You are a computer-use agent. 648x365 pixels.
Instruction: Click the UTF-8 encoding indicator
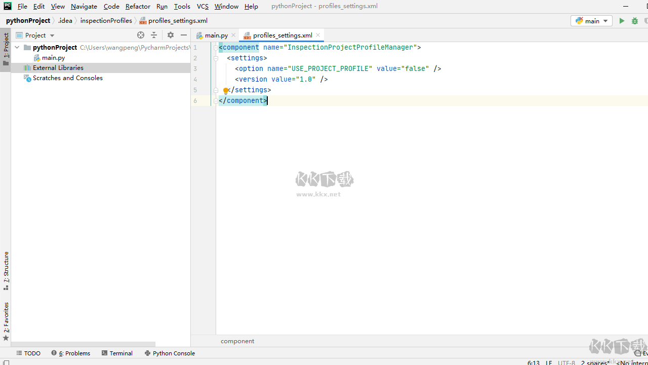[x=567, y=362]
